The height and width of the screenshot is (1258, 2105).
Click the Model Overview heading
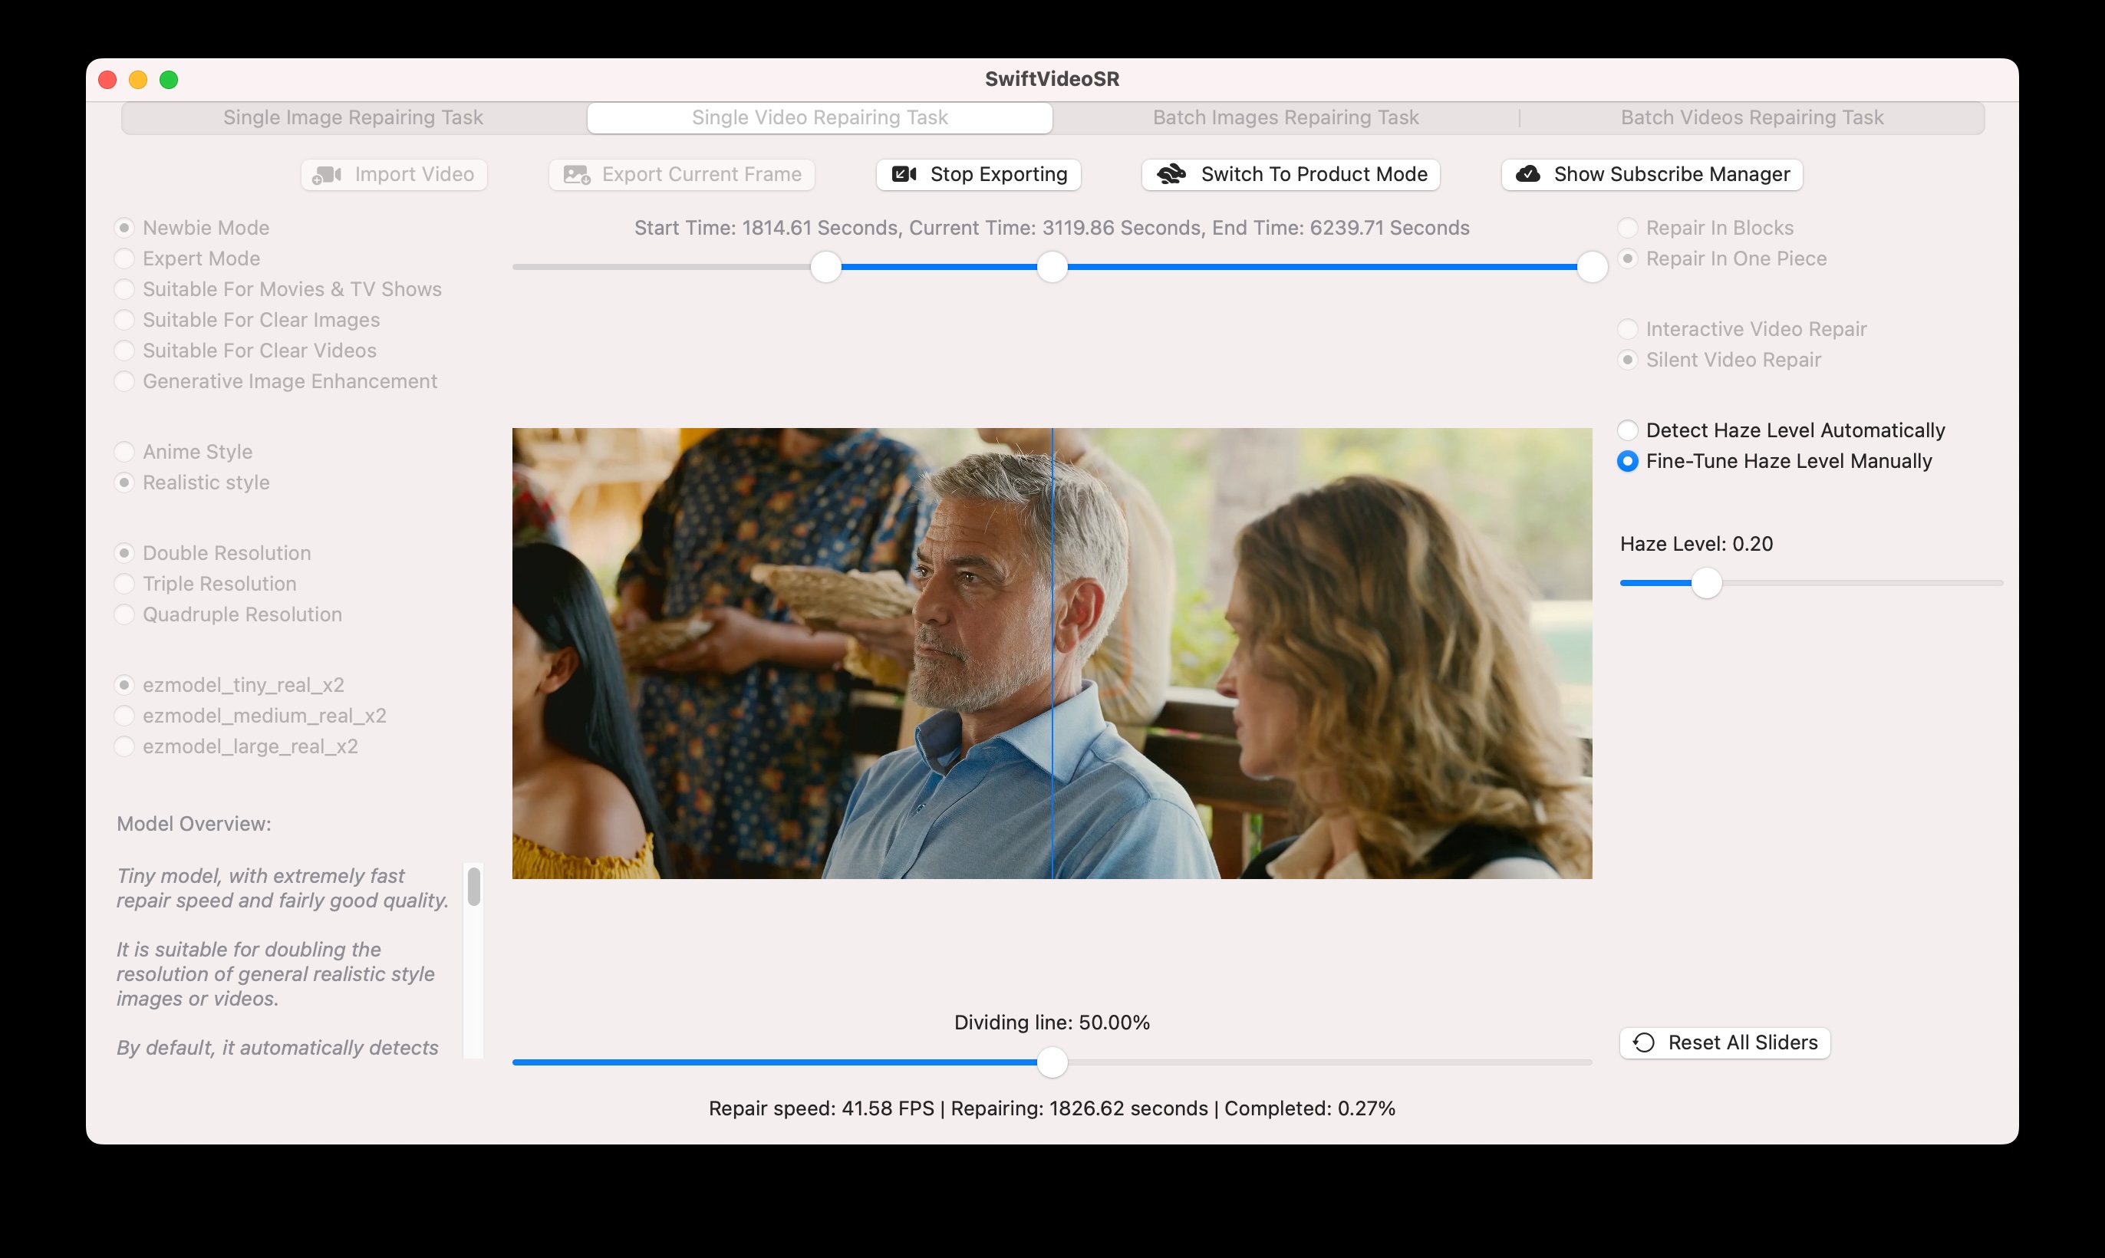point(194,824)
